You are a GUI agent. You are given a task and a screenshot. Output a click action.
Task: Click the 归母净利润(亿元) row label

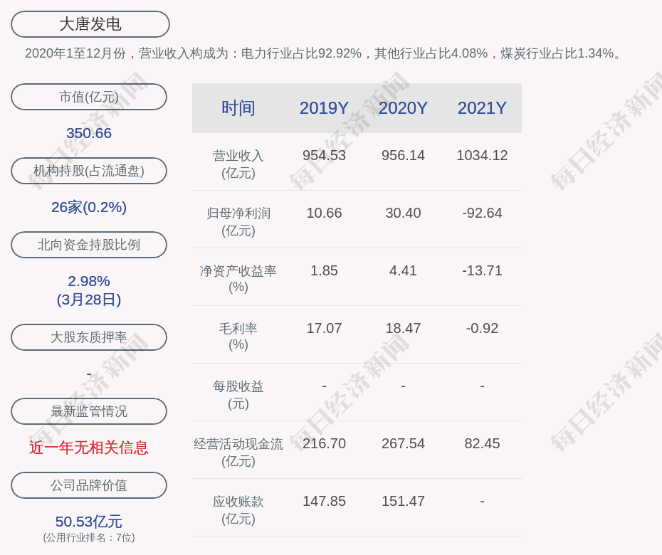coord(238,222)
